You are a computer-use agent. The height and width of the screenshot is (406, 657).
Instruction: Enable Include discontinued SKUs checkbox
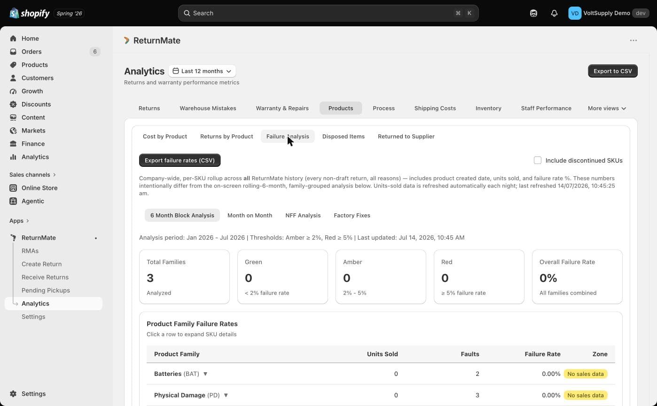(538, 160)
